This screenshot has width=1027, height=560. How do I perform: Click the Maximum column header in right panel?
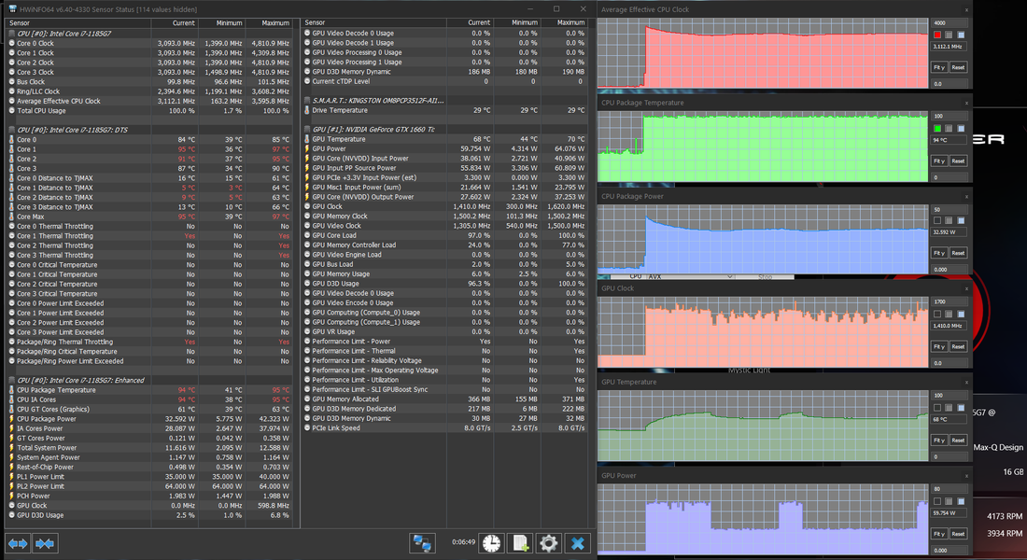tap(565, 23)
